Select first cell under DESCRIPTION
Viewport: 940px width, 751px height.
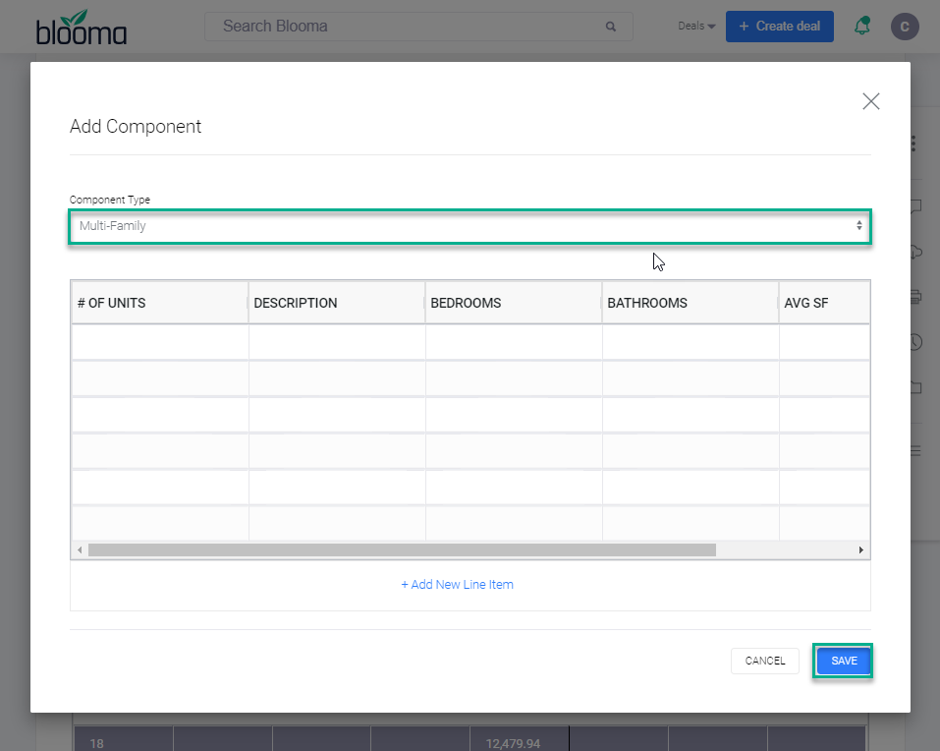coord(337,342)
